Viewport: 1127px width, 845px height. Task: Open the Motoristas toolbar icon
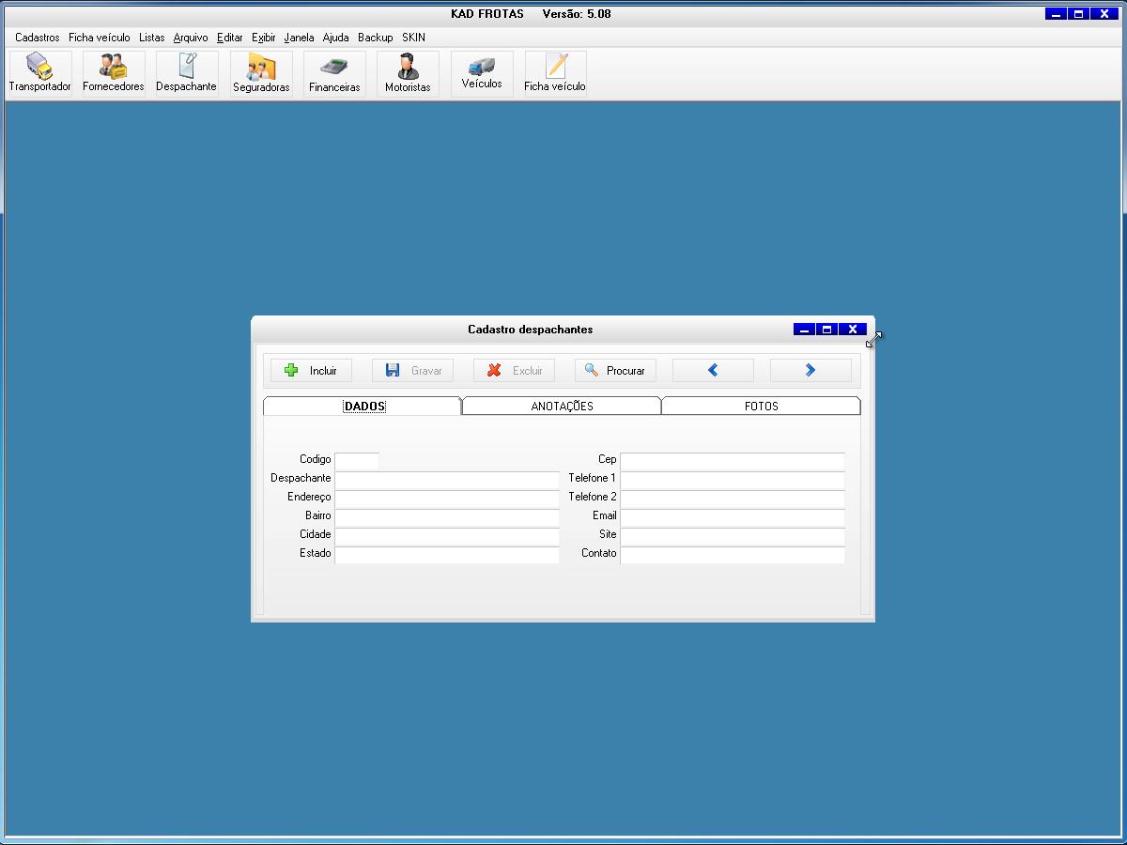[x=408, y=73]
